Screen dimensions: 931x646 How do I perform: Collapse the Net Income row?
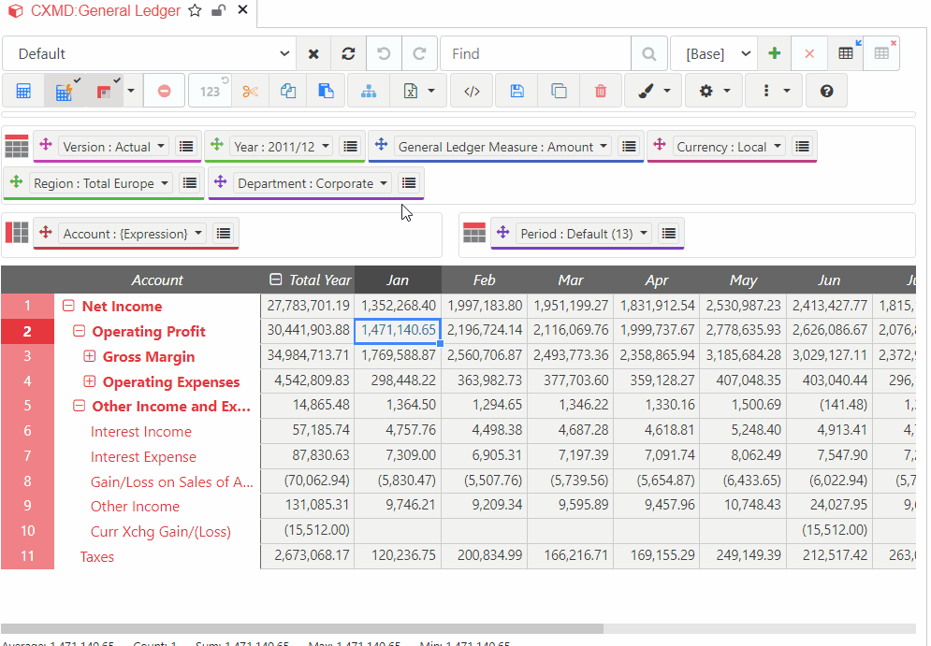pos(68,307)
